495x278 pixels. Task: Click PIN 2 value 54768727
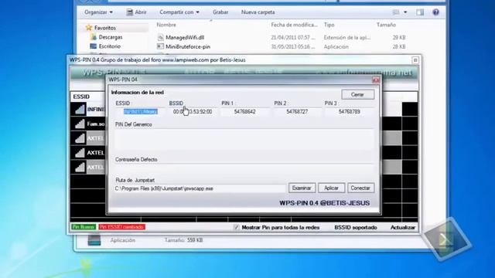click(297, 111)
